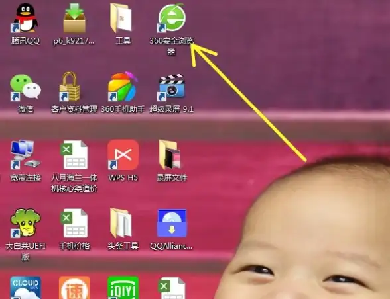The width and height of the screenshot is (390, 299).
Task: Click the orange round app icon beside CLOUD
Action: [74, 288]
